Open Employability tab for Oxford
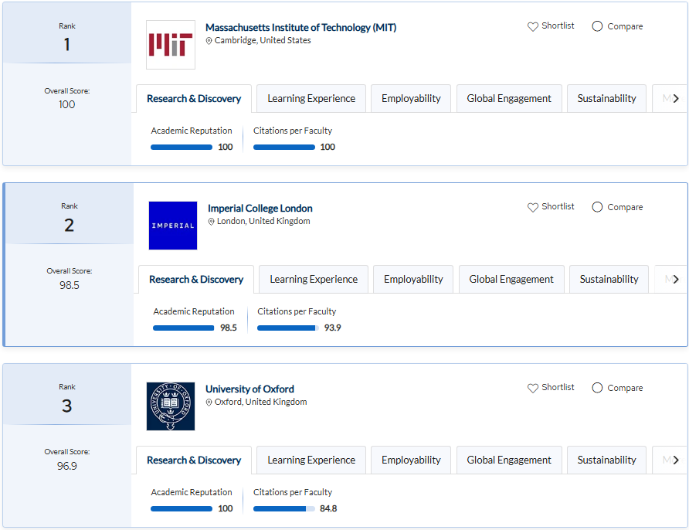The height and width of the screenshot is (530, 689). 411,460
